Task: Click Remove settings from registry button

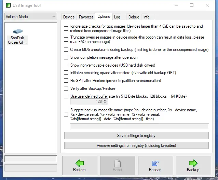Action: [x=136, y=146]
